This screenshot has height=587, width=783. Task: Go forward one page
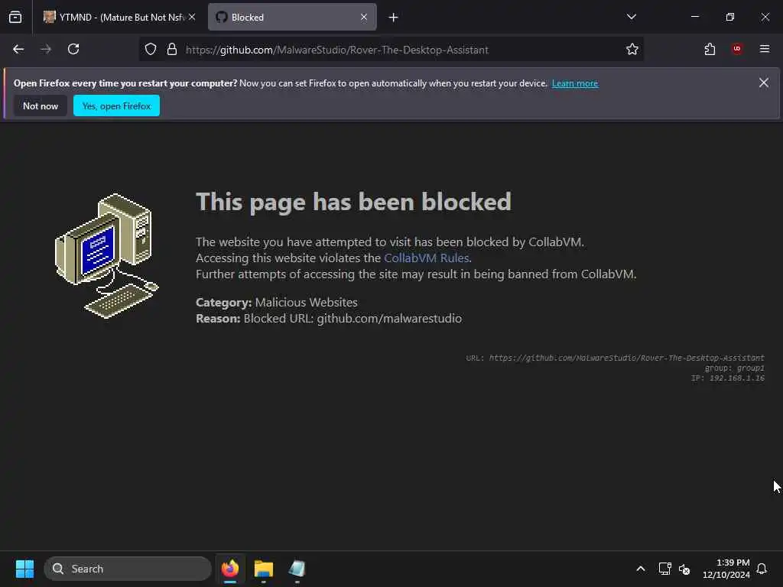pos(46,50)
